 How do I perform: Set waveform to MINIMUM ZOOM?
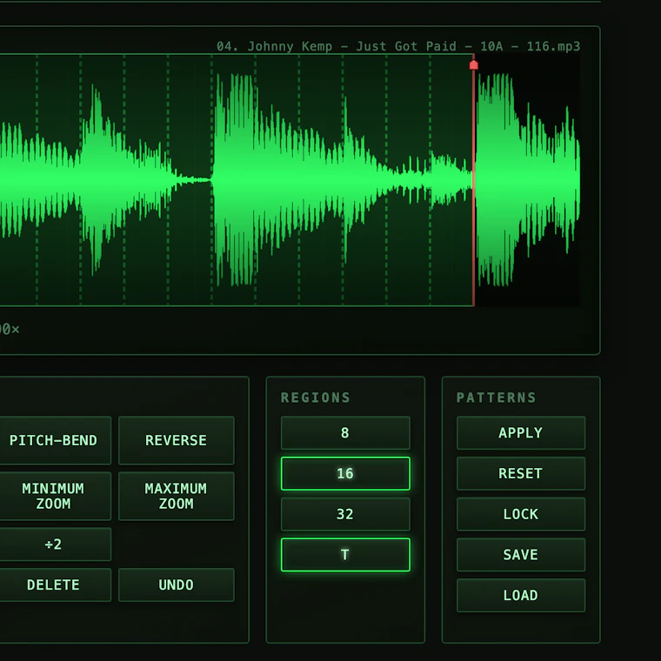point(54,496)
